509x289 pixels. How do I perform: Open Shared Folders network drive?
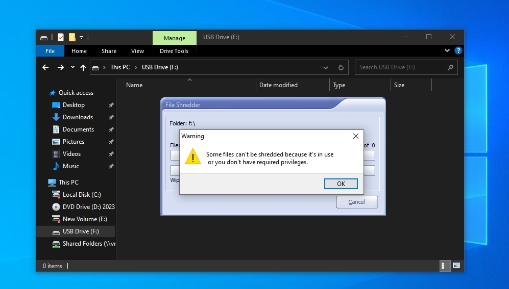coord(89,244)
